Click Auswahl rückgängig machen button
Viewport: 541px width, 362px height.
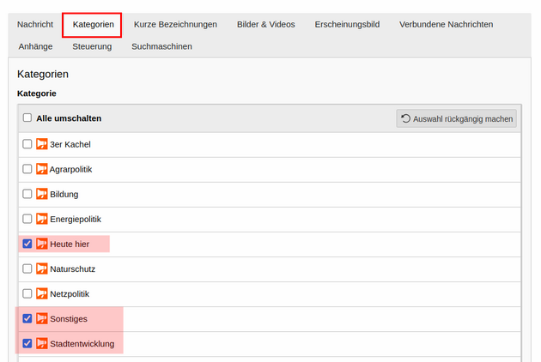coord(457,118)
